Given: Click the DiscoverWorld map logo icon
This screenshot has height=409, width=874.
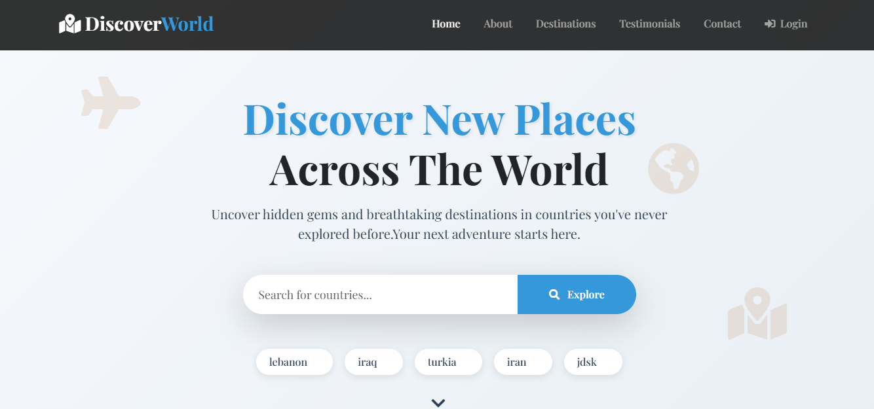Looking at the screenshot, I should point(69,24).
